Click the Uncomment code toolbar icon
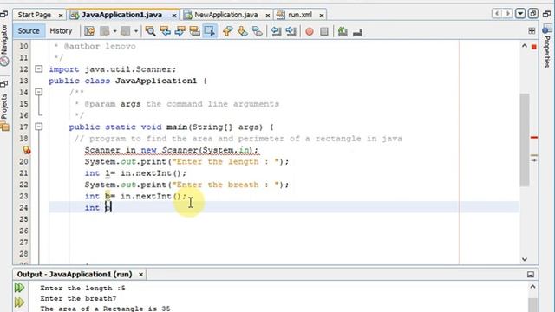The width and height of the screenshot is (555, 312). [357, 32]
